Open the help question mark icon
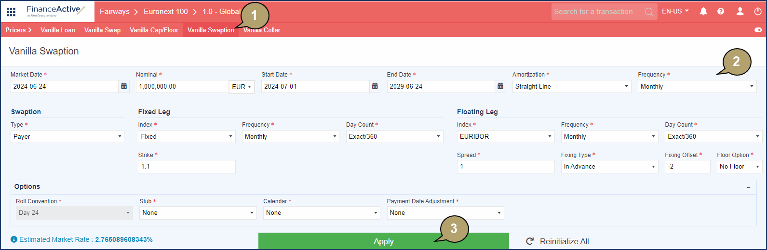The width and height of the screenshot is (767, 250). coord(721,12)
